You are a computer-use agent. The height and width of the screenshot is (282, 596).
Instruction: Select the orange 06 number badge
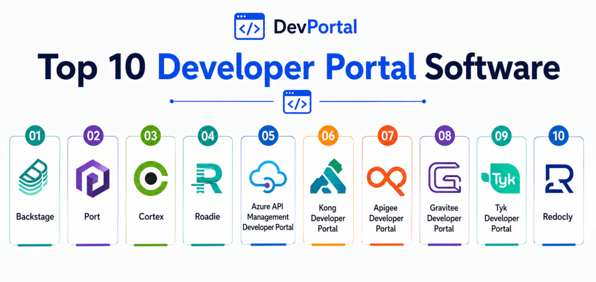(x=328, y=137)
